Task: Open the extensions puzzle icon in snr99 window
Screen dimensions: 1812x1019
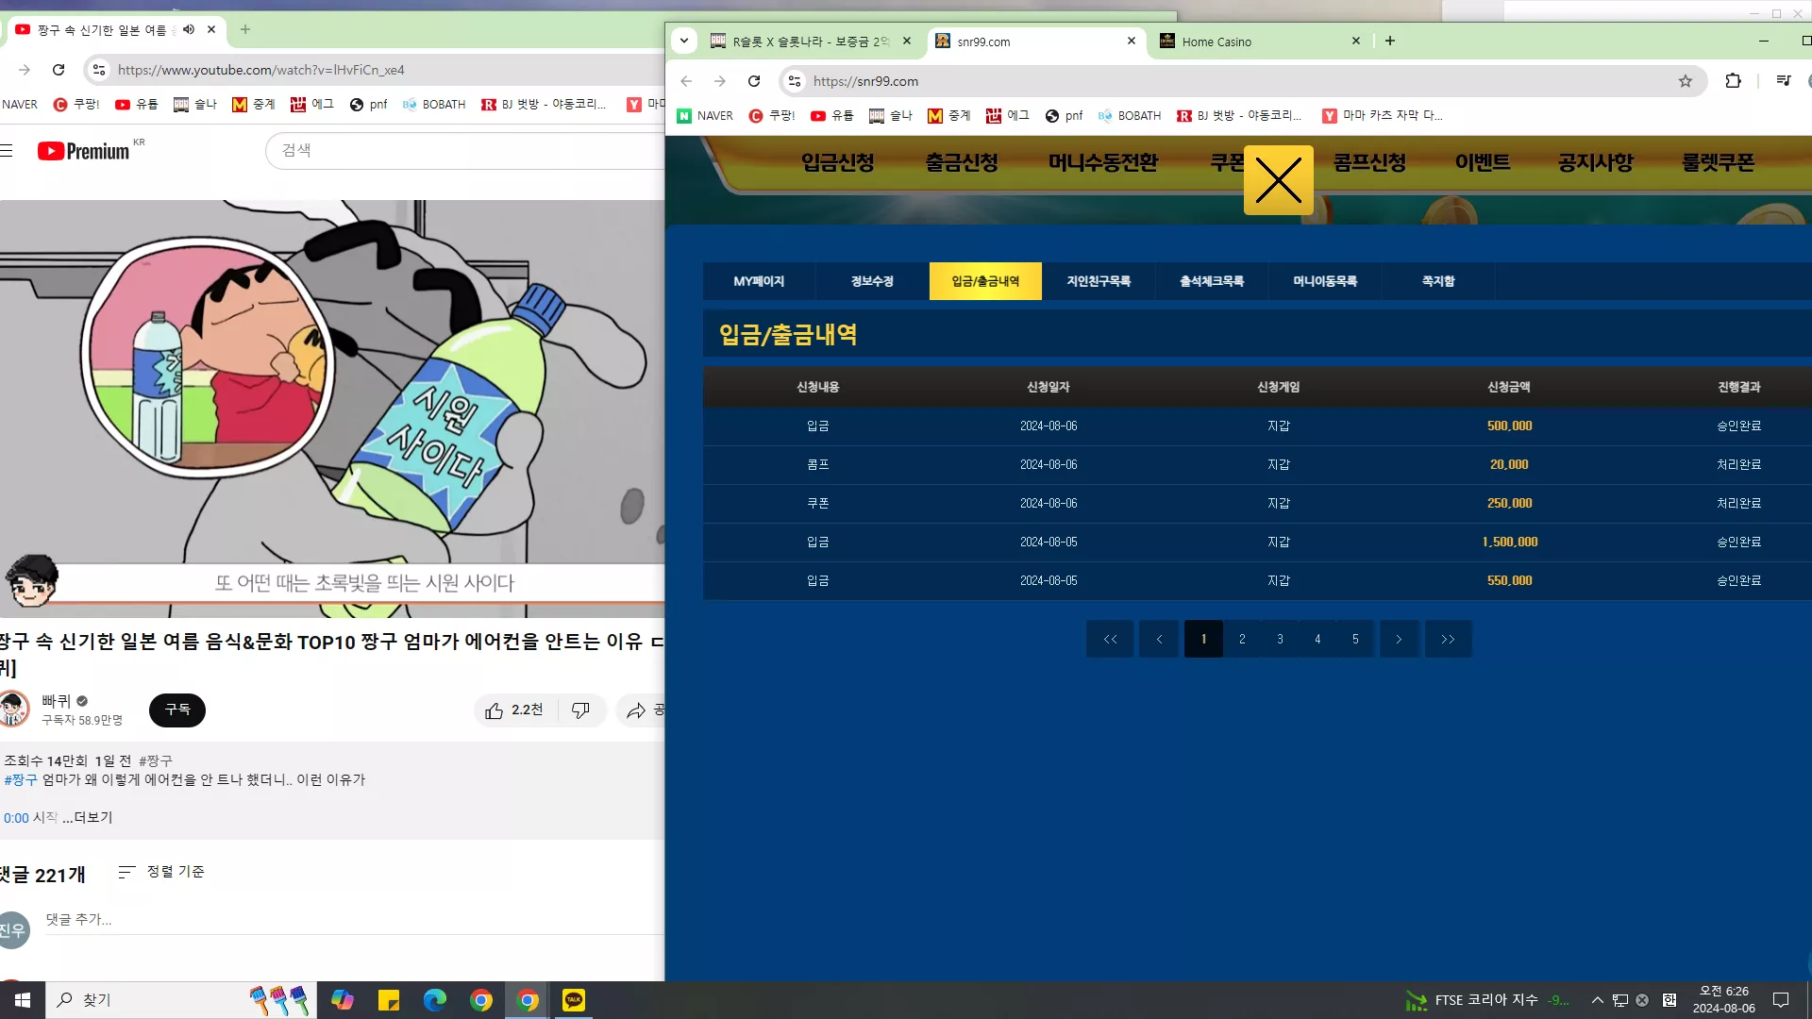Action: point(1733,81)
